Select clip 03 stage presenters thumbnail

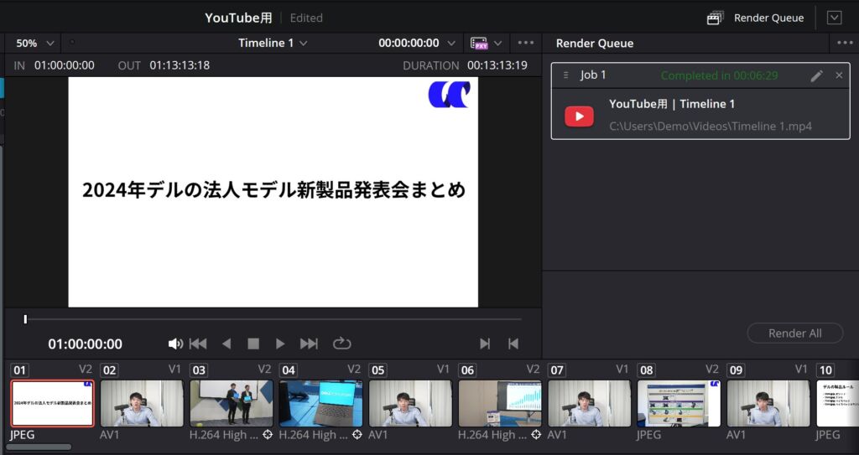tap(232, 404)
